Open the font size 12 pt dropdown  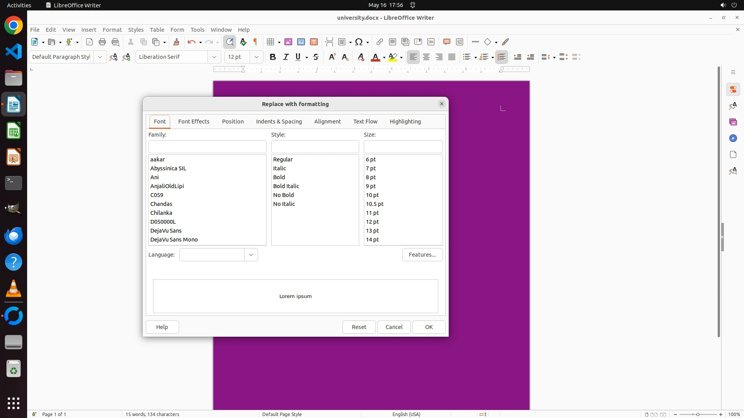[257, 57]
